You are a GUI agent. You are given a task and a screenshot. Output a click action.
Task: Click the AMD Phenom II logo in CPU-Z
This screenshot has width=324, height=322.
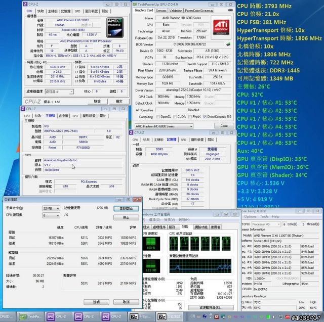(x=115, y=28)
